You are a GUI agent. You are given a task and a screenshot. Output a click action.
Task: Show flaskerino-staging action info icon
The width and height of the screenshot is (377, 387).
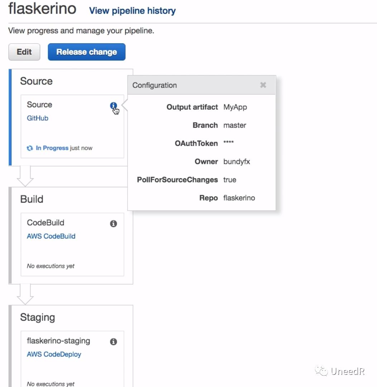click(113, 341)
